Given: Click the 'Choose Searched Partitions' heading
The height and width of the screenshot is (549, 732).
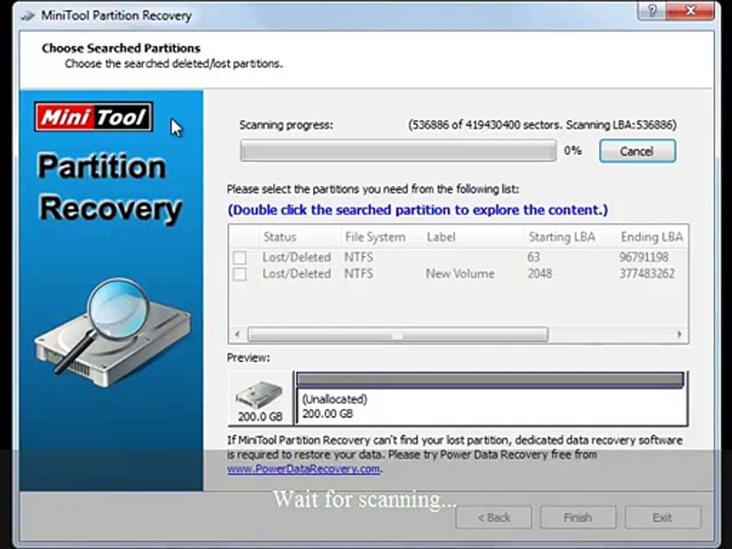Looking at the screenshot, I should pos(121,48).
